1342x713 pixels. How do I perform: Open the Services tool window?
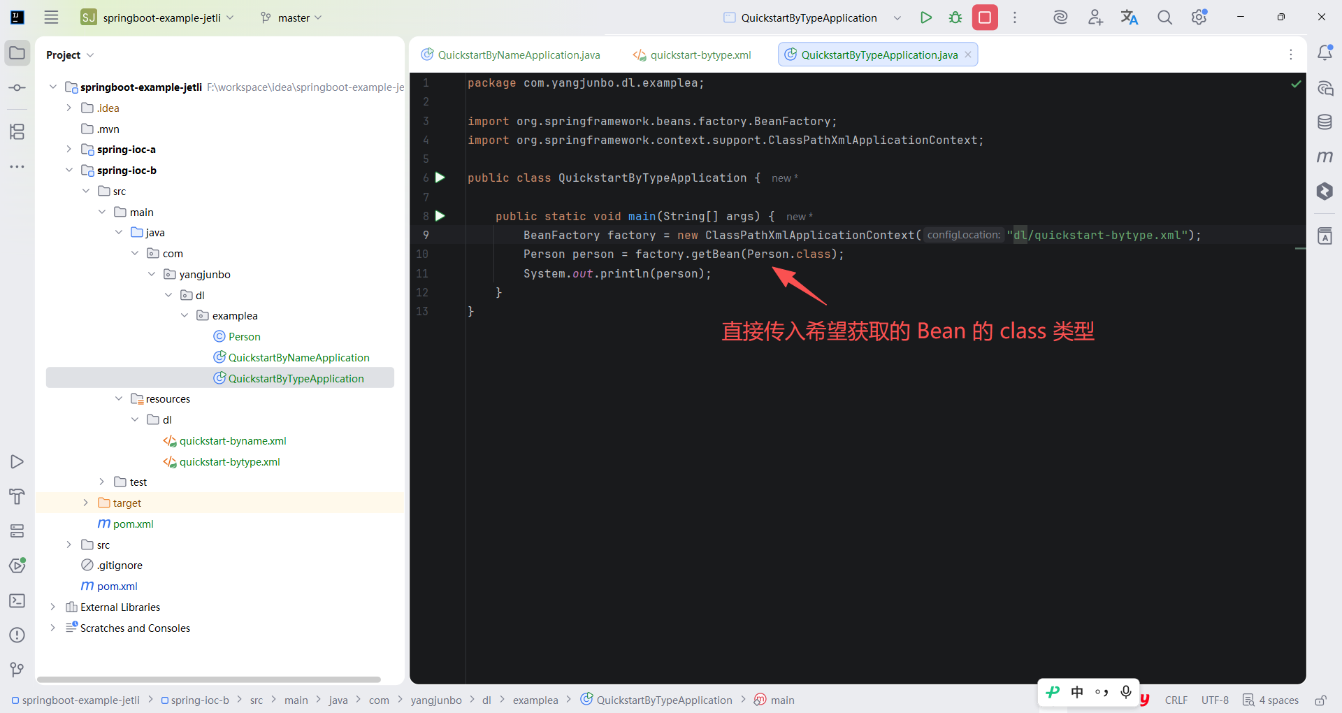[17, 531]
